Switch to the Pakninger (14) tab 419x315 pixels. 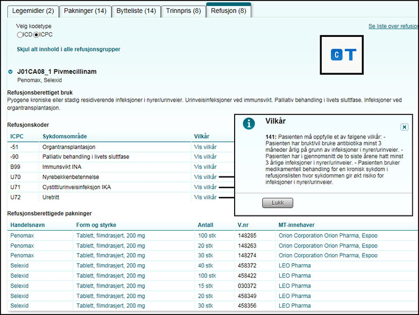(85, 11)
